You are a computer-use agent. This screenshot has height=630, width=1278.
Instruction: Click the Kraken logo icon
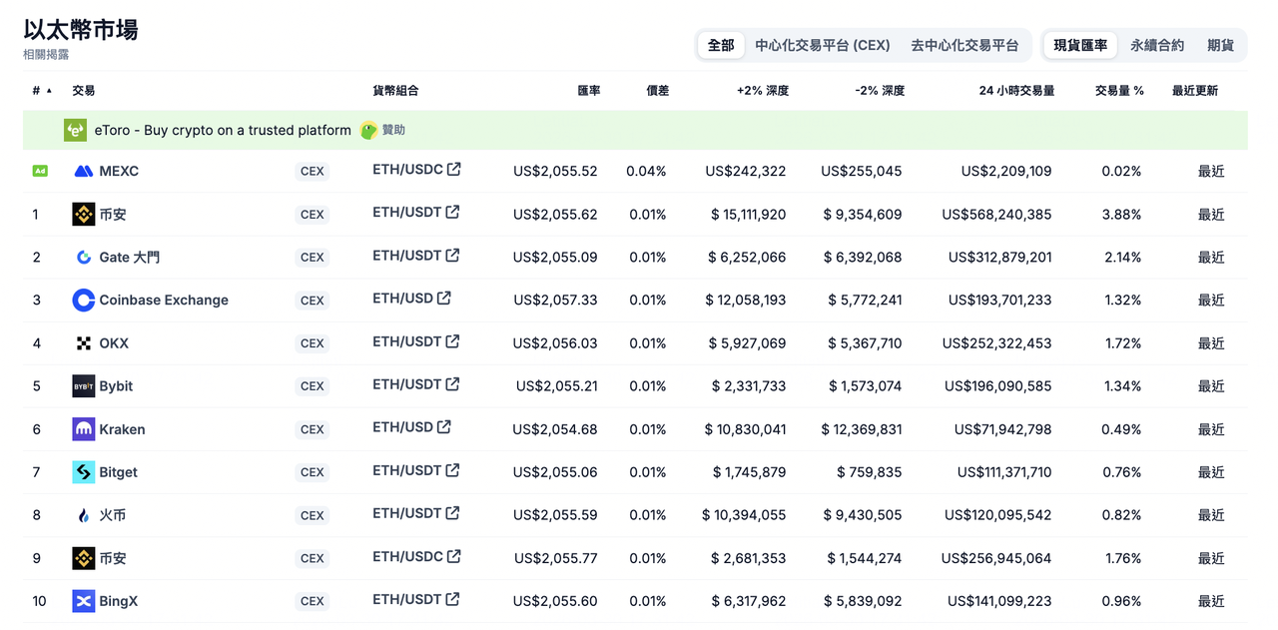[x=84, y=429]
